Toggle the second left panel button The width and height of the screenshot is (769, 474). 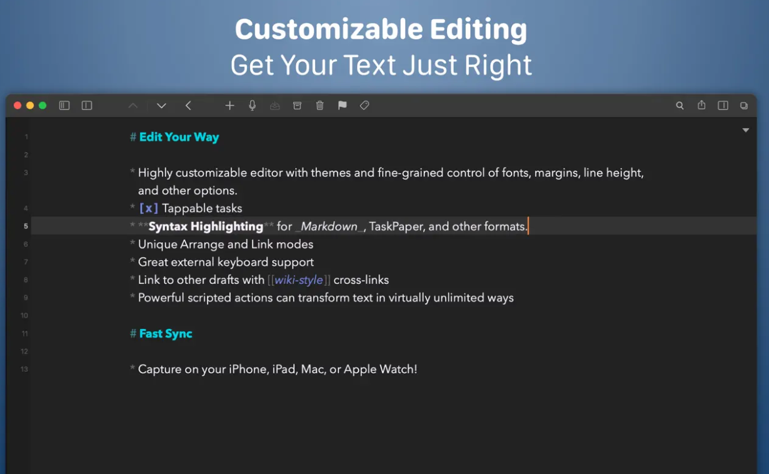tap(87, 106)
